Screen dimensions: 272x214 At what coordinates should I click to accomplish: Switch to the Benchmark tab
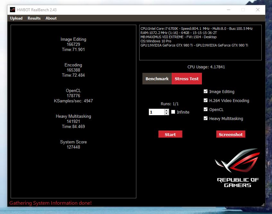pos(157,79)
